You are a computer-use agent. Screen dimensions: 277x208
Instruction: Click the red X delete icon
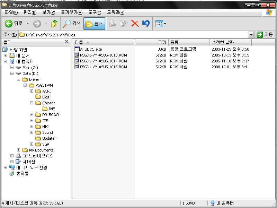coord(135,24)
